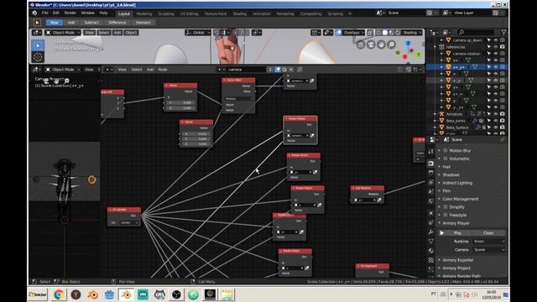
Task: Switch to the Shading workspace tab
Action: tap(240, 13)
